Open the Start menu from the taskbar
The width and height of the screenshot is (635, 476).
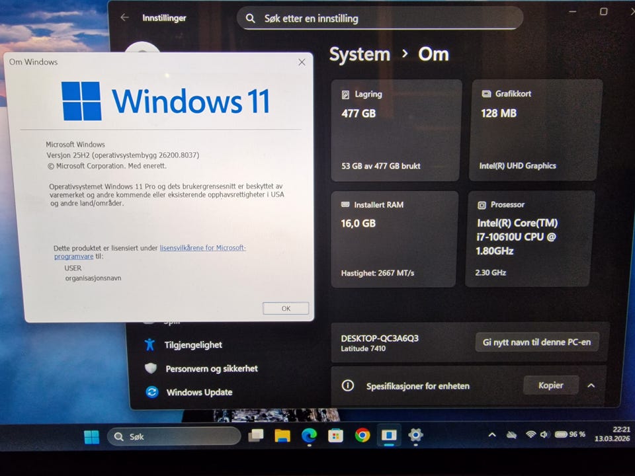pyautogui.click(x=91, y=437)
